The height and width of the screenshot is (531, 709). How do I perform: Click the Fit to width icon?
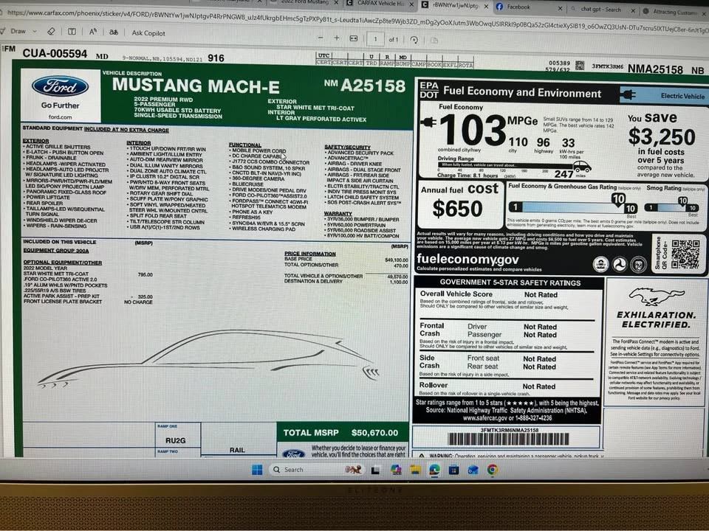tap(354, 39)
